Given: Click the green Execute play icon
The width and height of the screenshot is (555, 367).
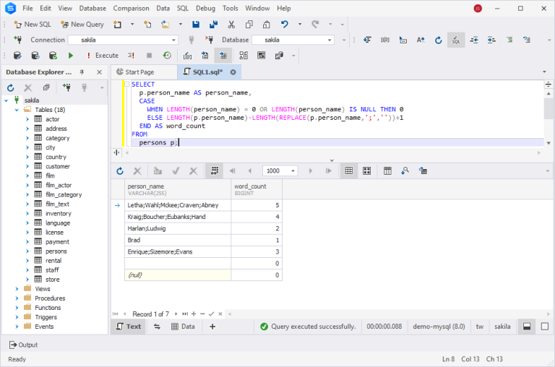Looking at the screenshot, I should [x=70, y=56].
